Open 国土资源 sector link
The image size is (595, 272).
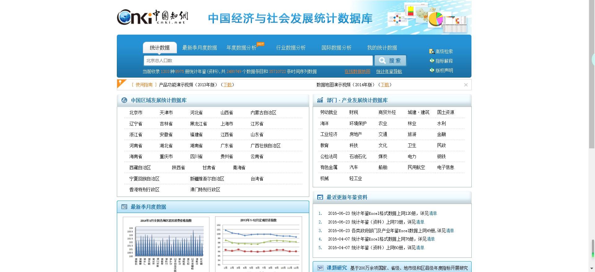tap(446, 112)
